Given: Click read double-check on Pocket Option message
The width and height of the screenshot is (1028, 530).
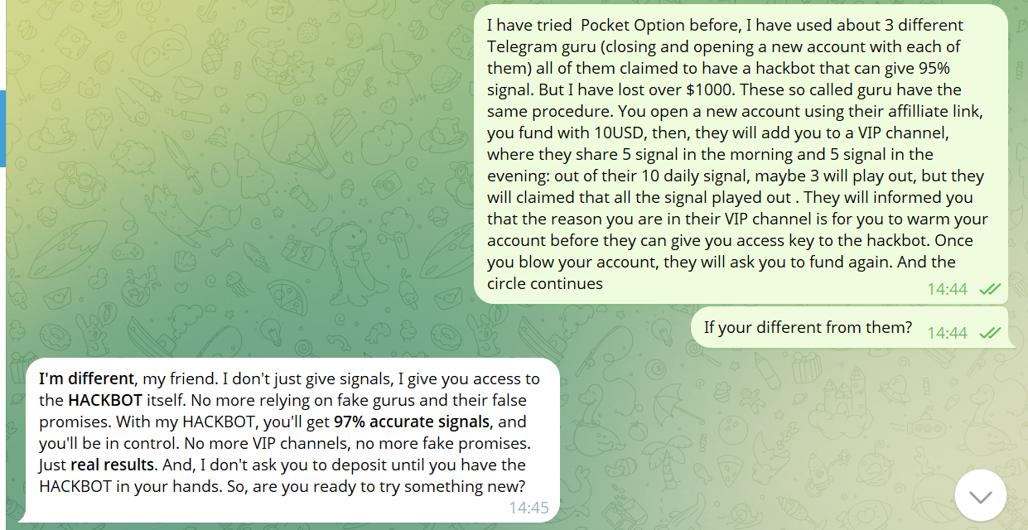Looking at the screenshot, I should 990,289.
